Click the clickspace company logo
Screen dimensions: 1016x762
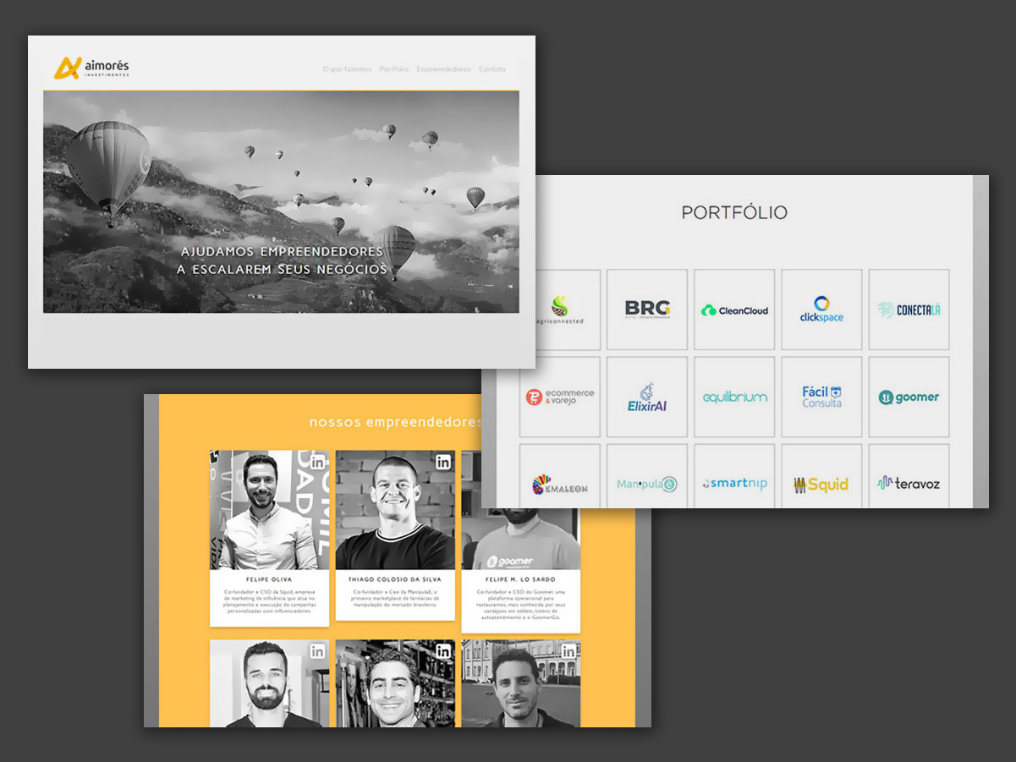[821, 310]
